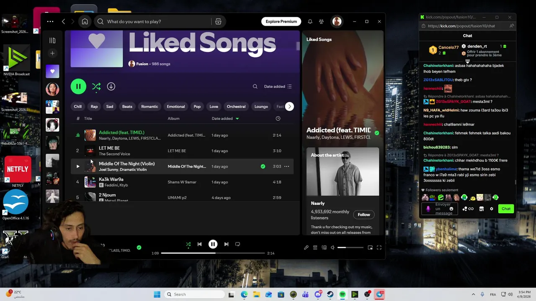Mute with the speaker icon
536x301 pixels.
click(332, 247)
